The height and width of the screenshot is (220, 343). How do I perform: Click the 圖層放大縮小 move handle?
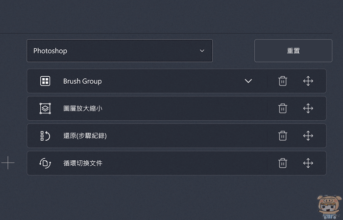point(308,109)
